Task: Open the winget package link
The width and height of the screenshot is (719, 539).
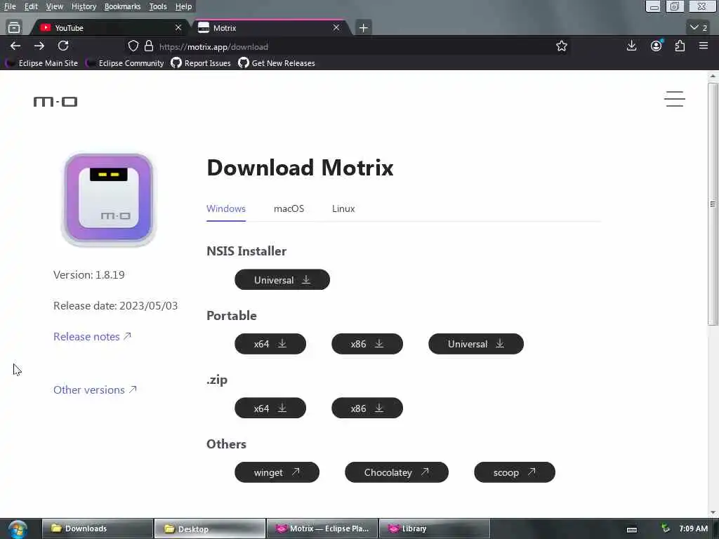Action: 277,472
